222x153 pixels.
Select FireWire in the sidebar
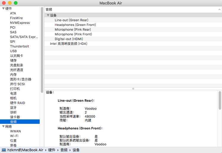[x=16, y=18]
